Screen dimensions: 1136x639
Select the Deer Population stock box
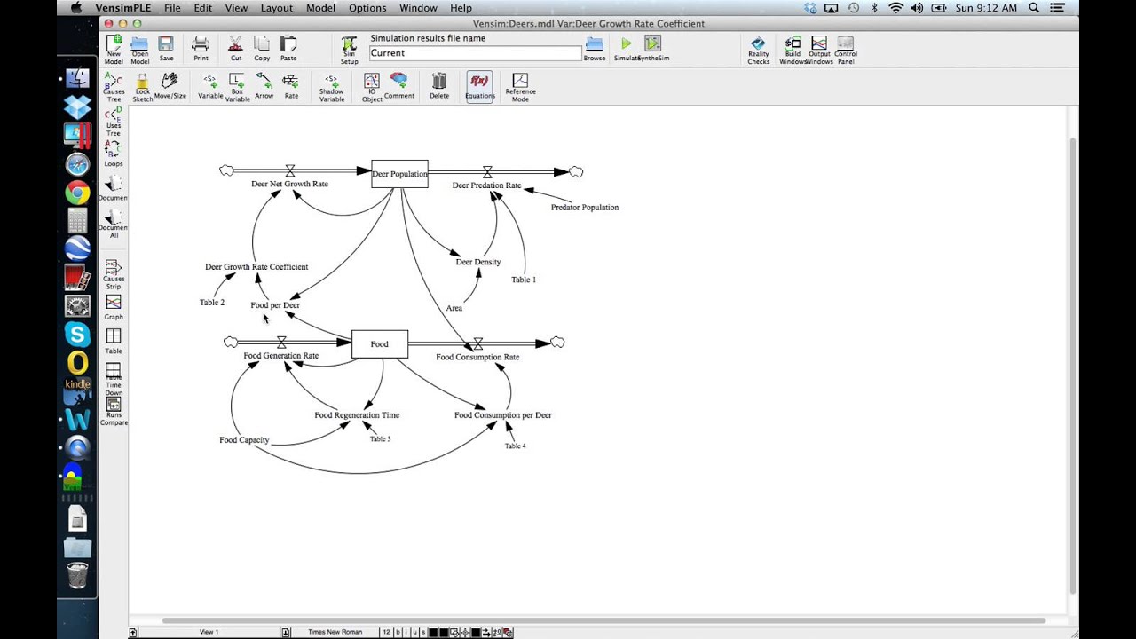click(x=399, y=174)
